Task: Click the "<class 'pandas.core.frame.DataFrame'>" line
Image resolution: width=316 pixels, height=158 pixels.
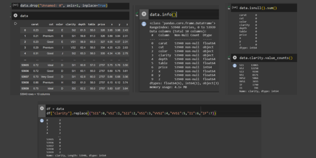Action: pos(183,23)
